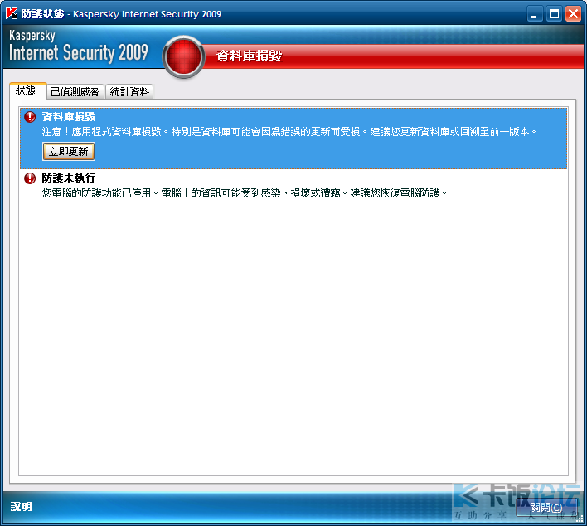Click the description starting with 您電腦的防護功能已停用
Image resolution: width=587 pixels, height=526 pixels.
pos(244,193)
